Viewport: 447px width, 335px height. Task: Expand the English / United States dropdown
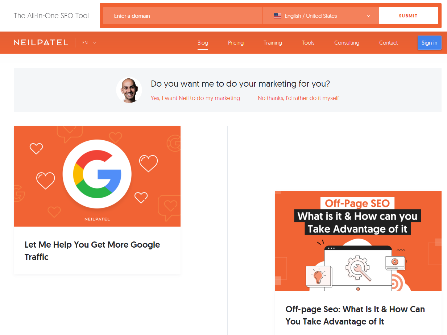coord(321,16)
